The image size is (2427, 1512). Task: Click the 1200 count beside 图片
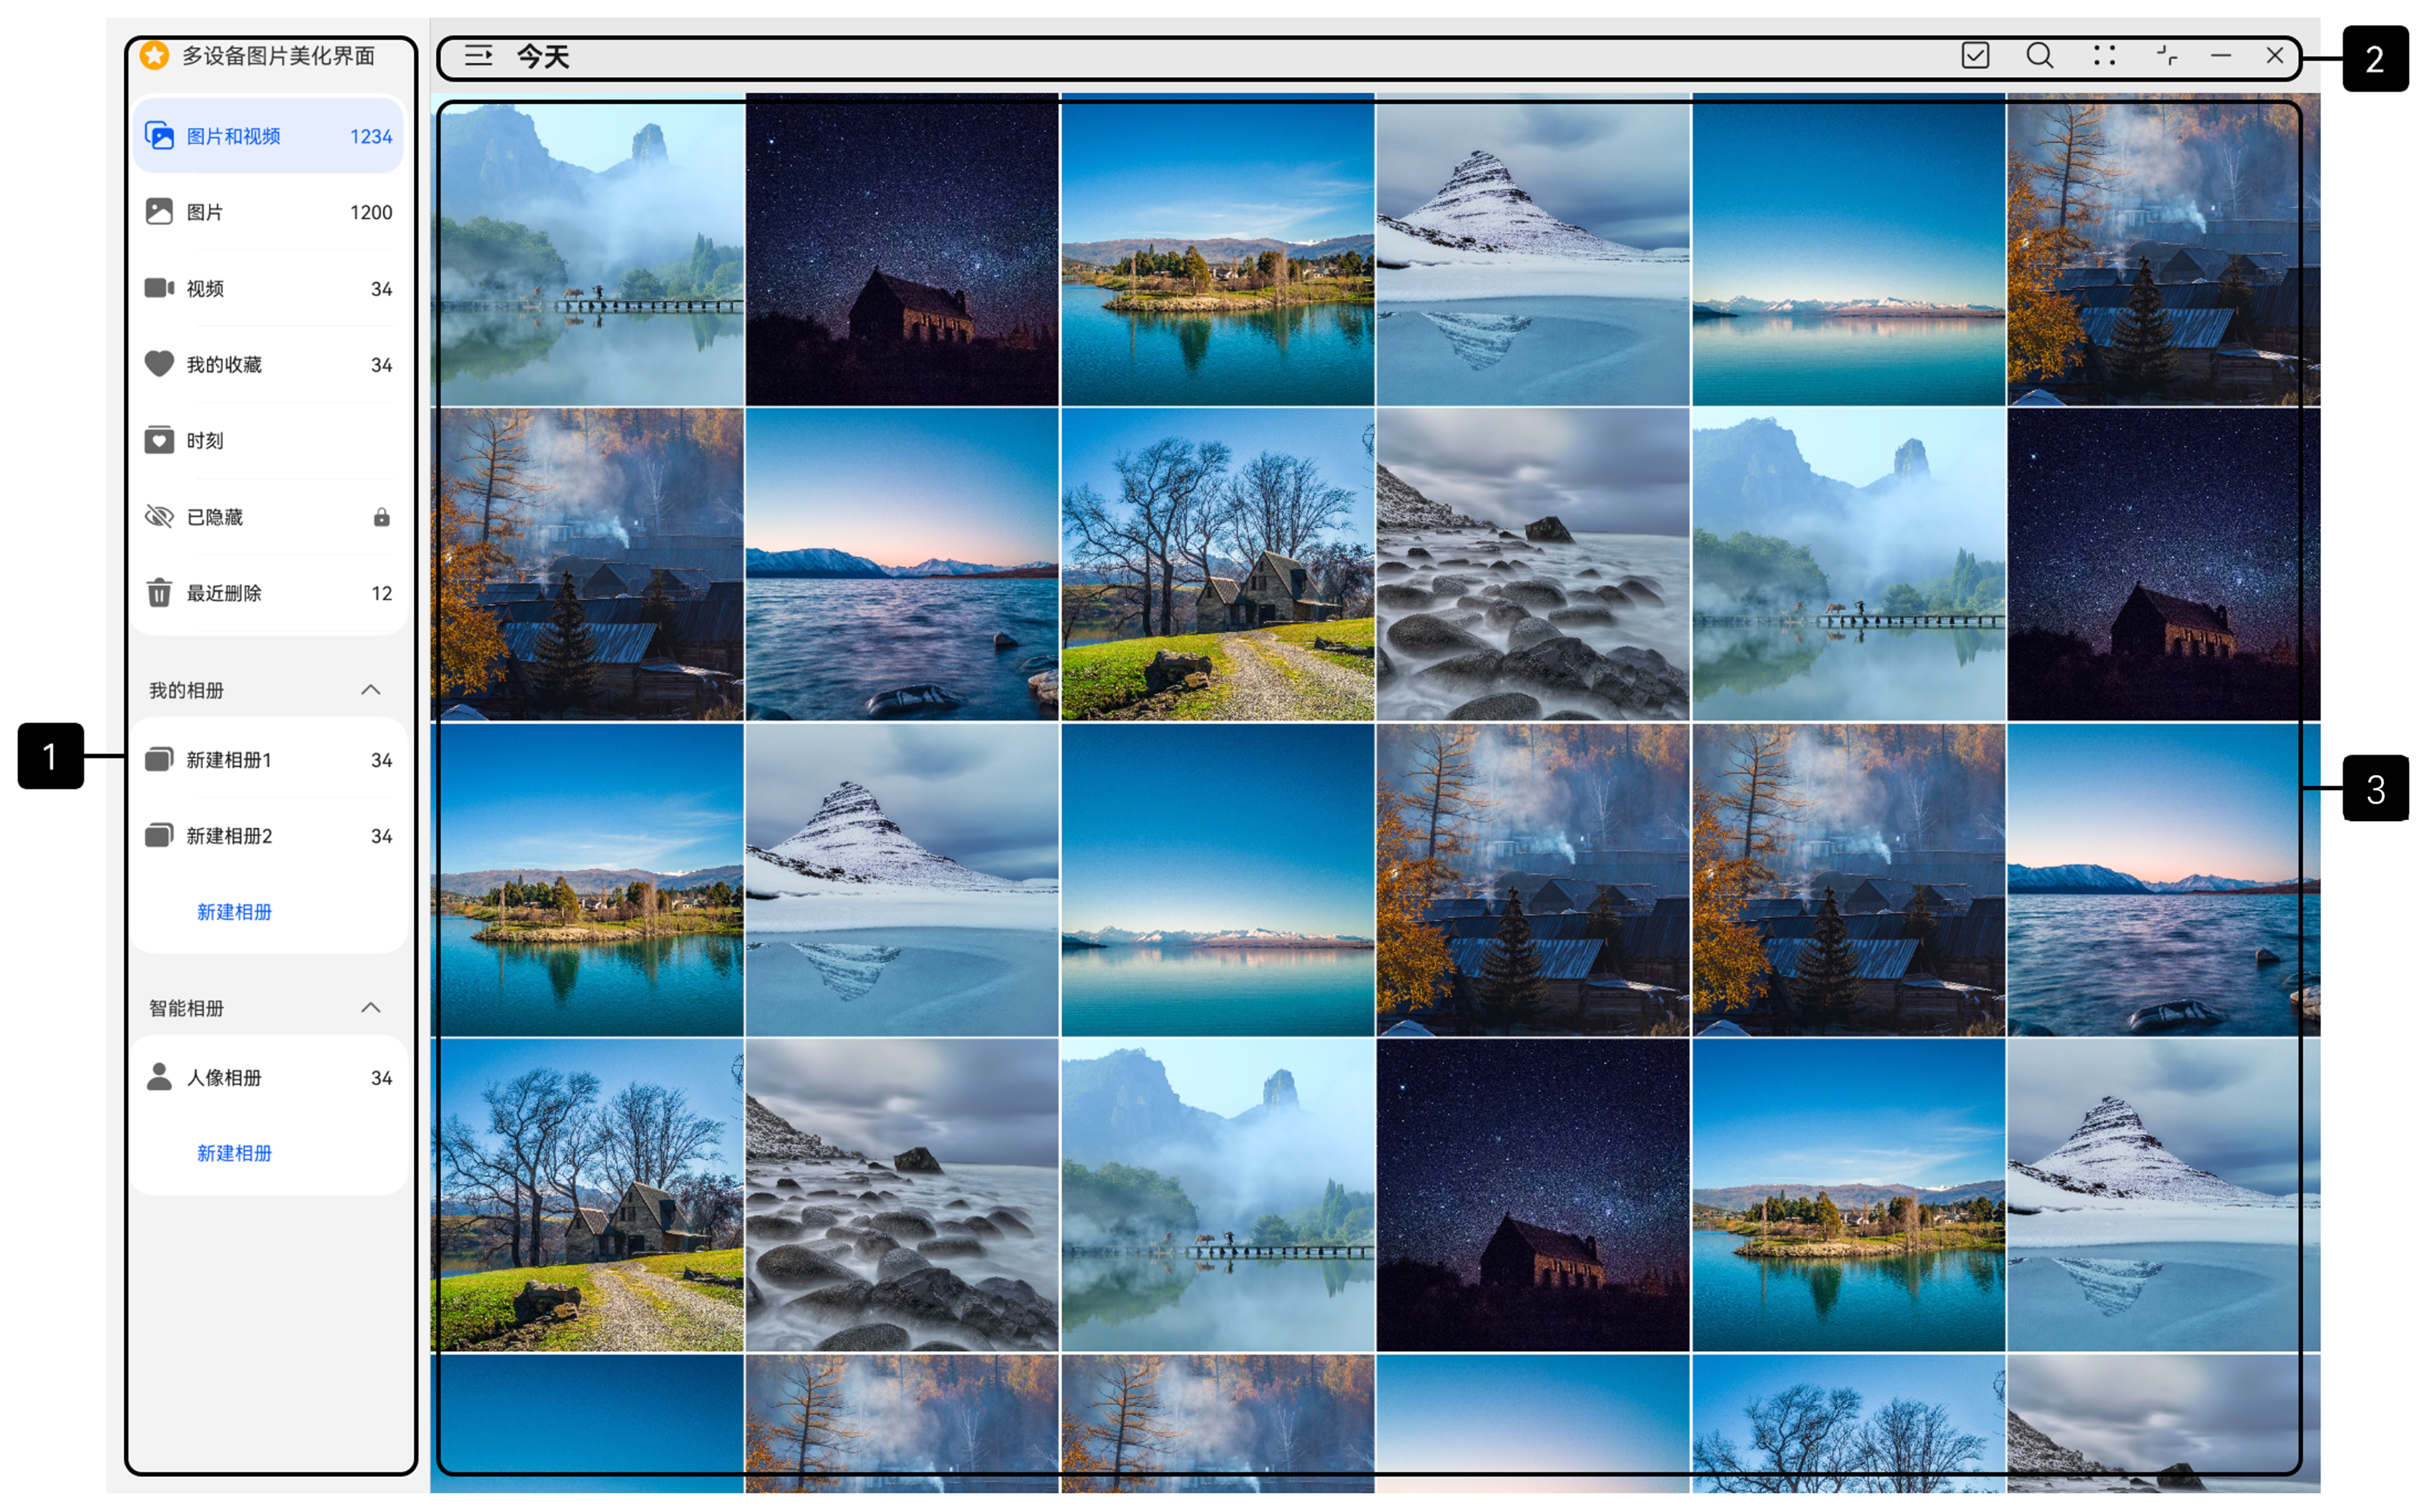click(370, 212)
